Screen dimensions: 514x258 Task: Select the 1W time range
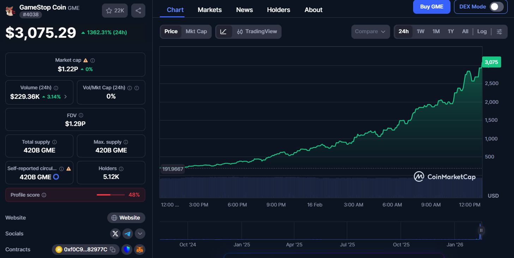(x=421, y=31)
